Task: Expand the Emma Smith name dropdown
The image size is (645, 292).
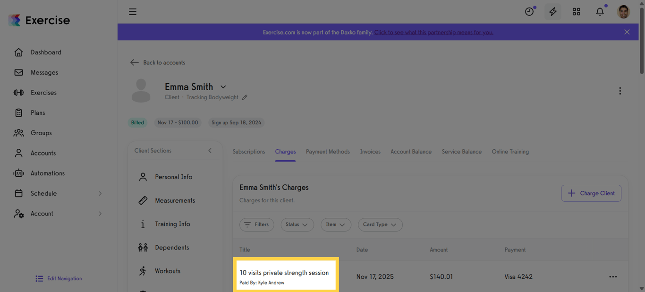Action: pyautogui.click(x=223, y=87)
